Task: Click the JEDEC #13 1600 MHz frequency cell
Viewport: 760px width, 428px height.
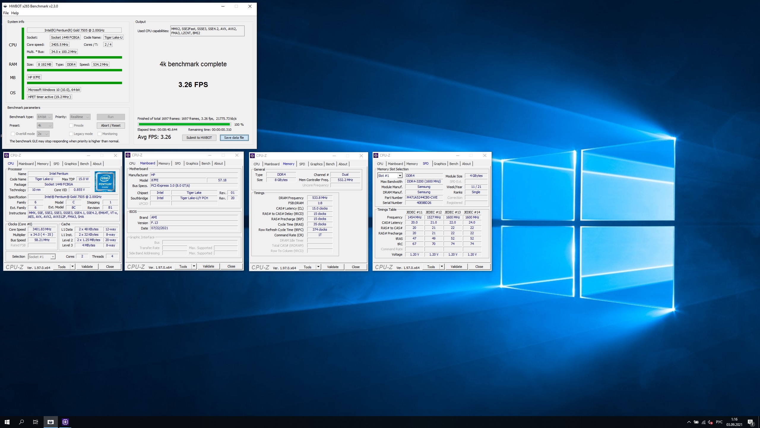Action: click(x=453, y=217)
